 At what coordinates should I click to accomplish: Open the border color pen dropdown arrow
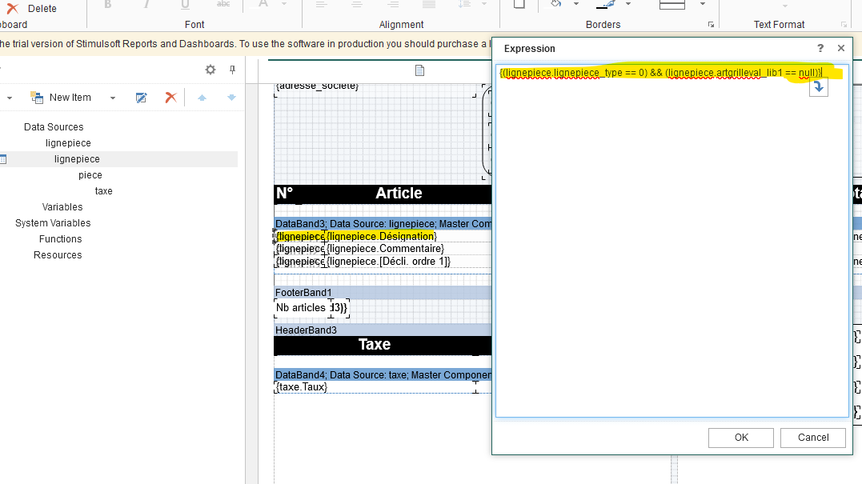[x=627, y=4]
